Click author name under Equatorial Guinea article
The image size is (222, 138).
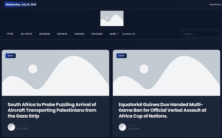134,125
